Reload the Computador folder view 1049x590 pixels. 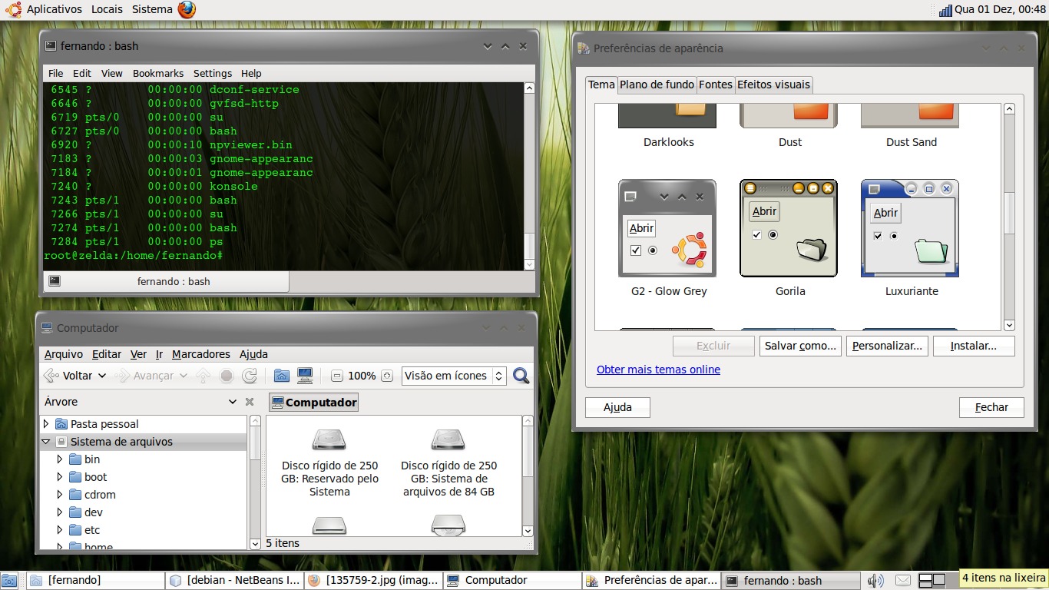(250, 376)
